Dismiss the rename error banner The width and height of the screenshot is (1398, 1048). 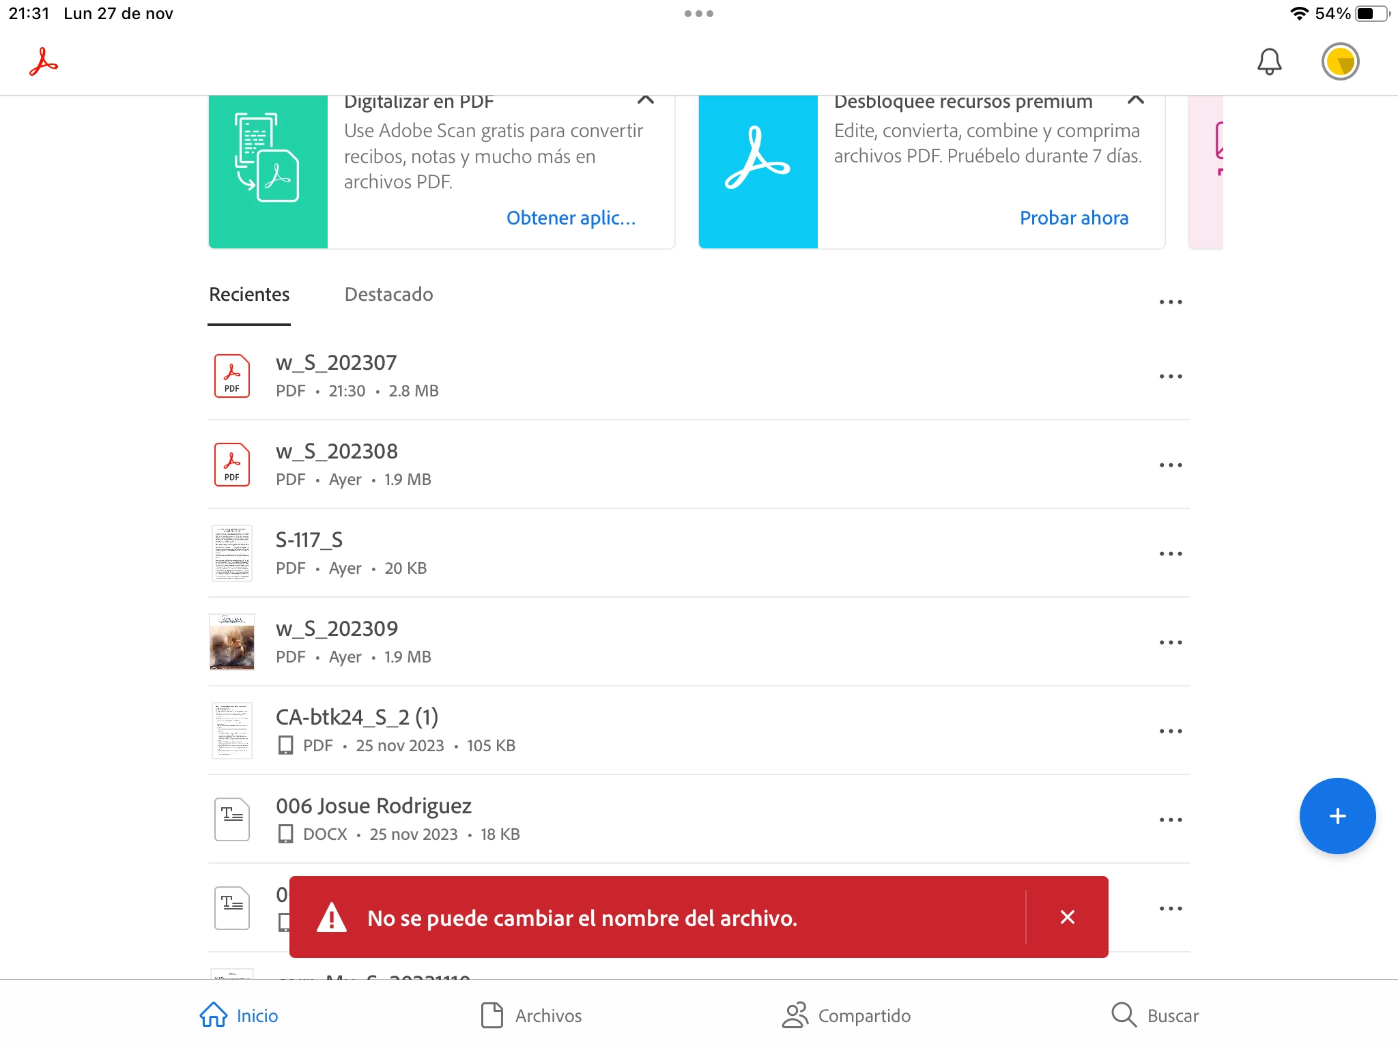1068,917
